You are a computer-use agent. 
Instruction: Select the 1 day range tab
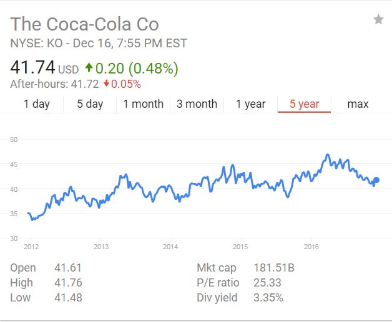(36, 104)
